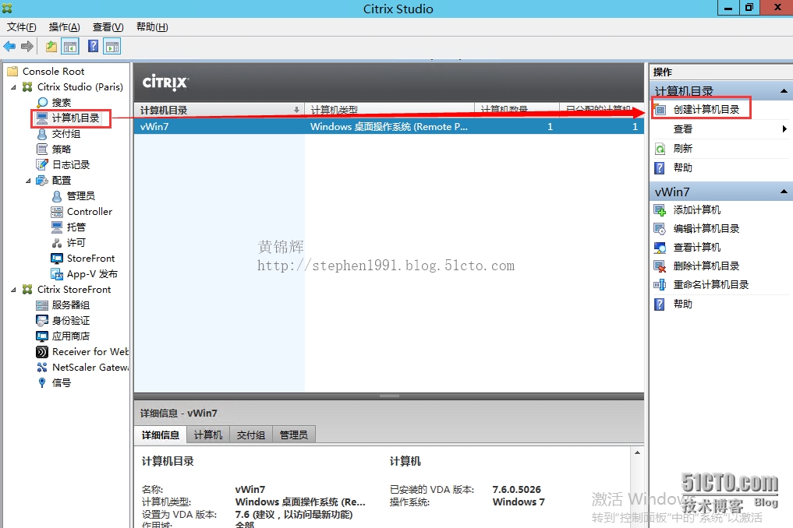The width and height of the screenshot is (793, 528).
Task: Open the 查看(V) menu
Action: click(108, 26)
